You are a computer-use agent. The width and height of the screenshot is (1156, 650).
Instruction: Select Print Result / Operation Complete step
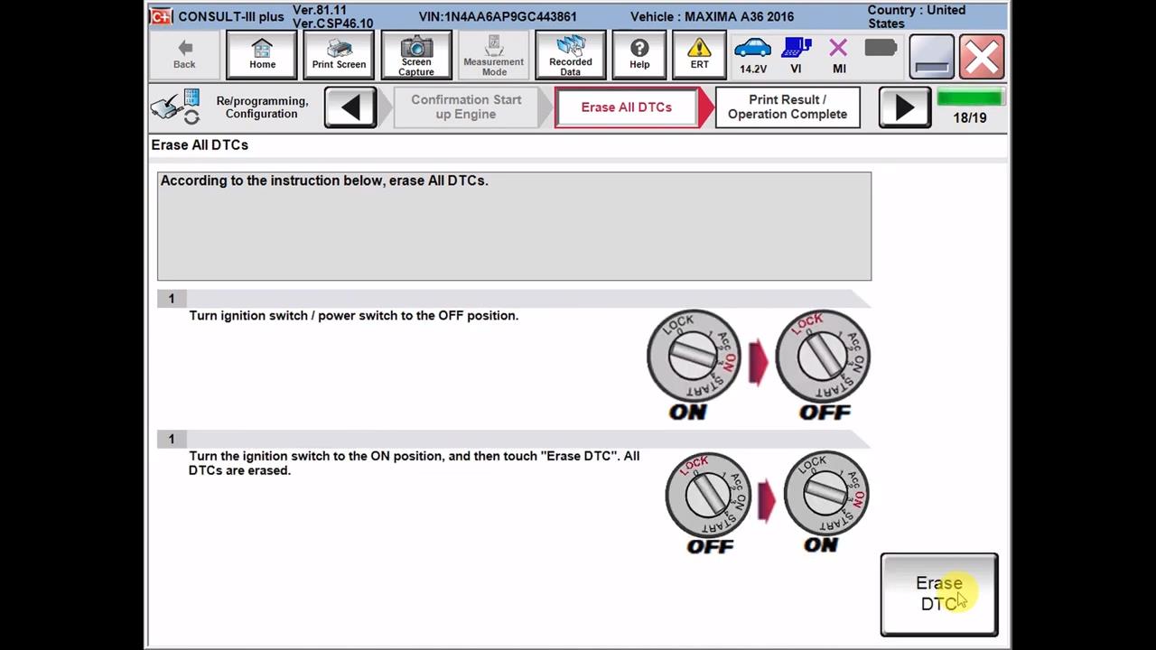[788, 107]
